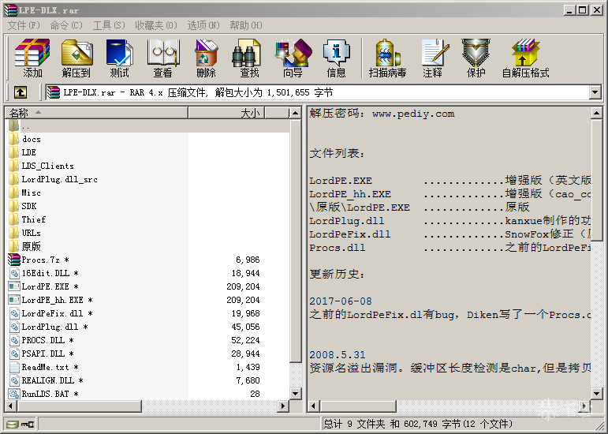Click the www.pediy.com password text
The image size is (608, 434).
(x=413, y=114)
